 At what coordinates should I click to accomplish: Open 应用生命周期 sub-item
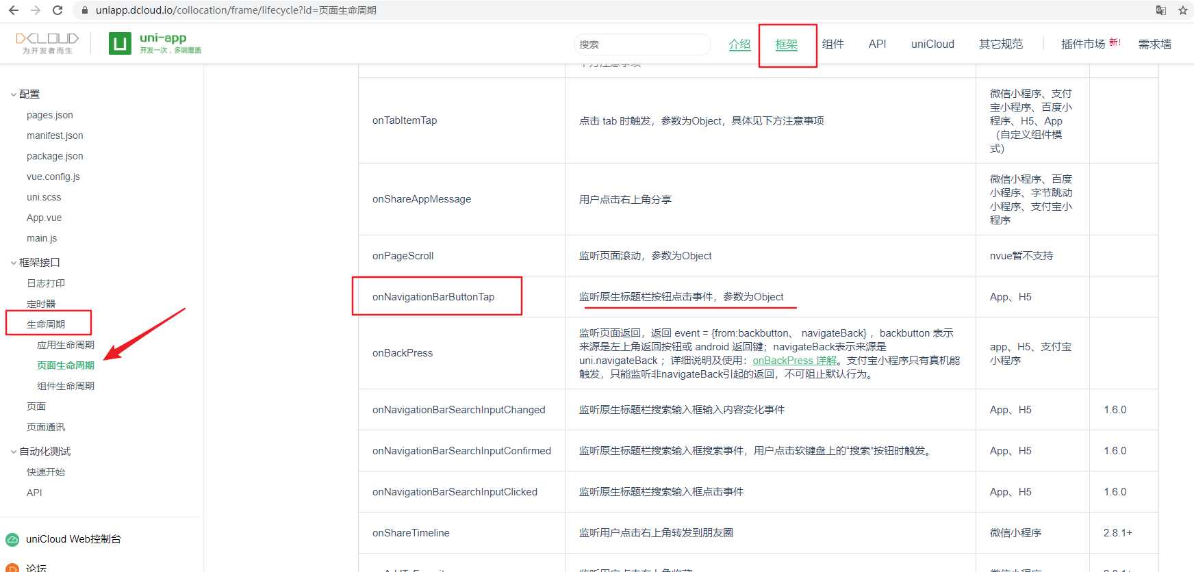pos(66,345)
